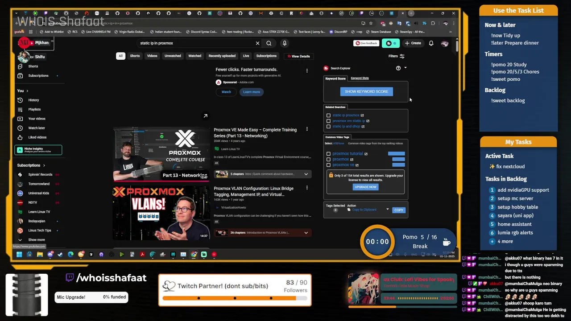This screenshot has width=571, height=321.
Task: Open the Proxmox Complete Course Part 13 thumbnail
Action: pos(161,154)
